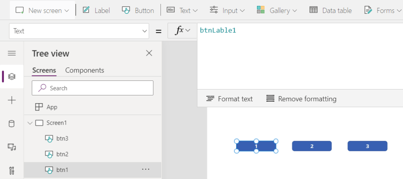Collapse the Screen1 tree node
The width and height of the screenshot is (403, 179).
[30, 123]
